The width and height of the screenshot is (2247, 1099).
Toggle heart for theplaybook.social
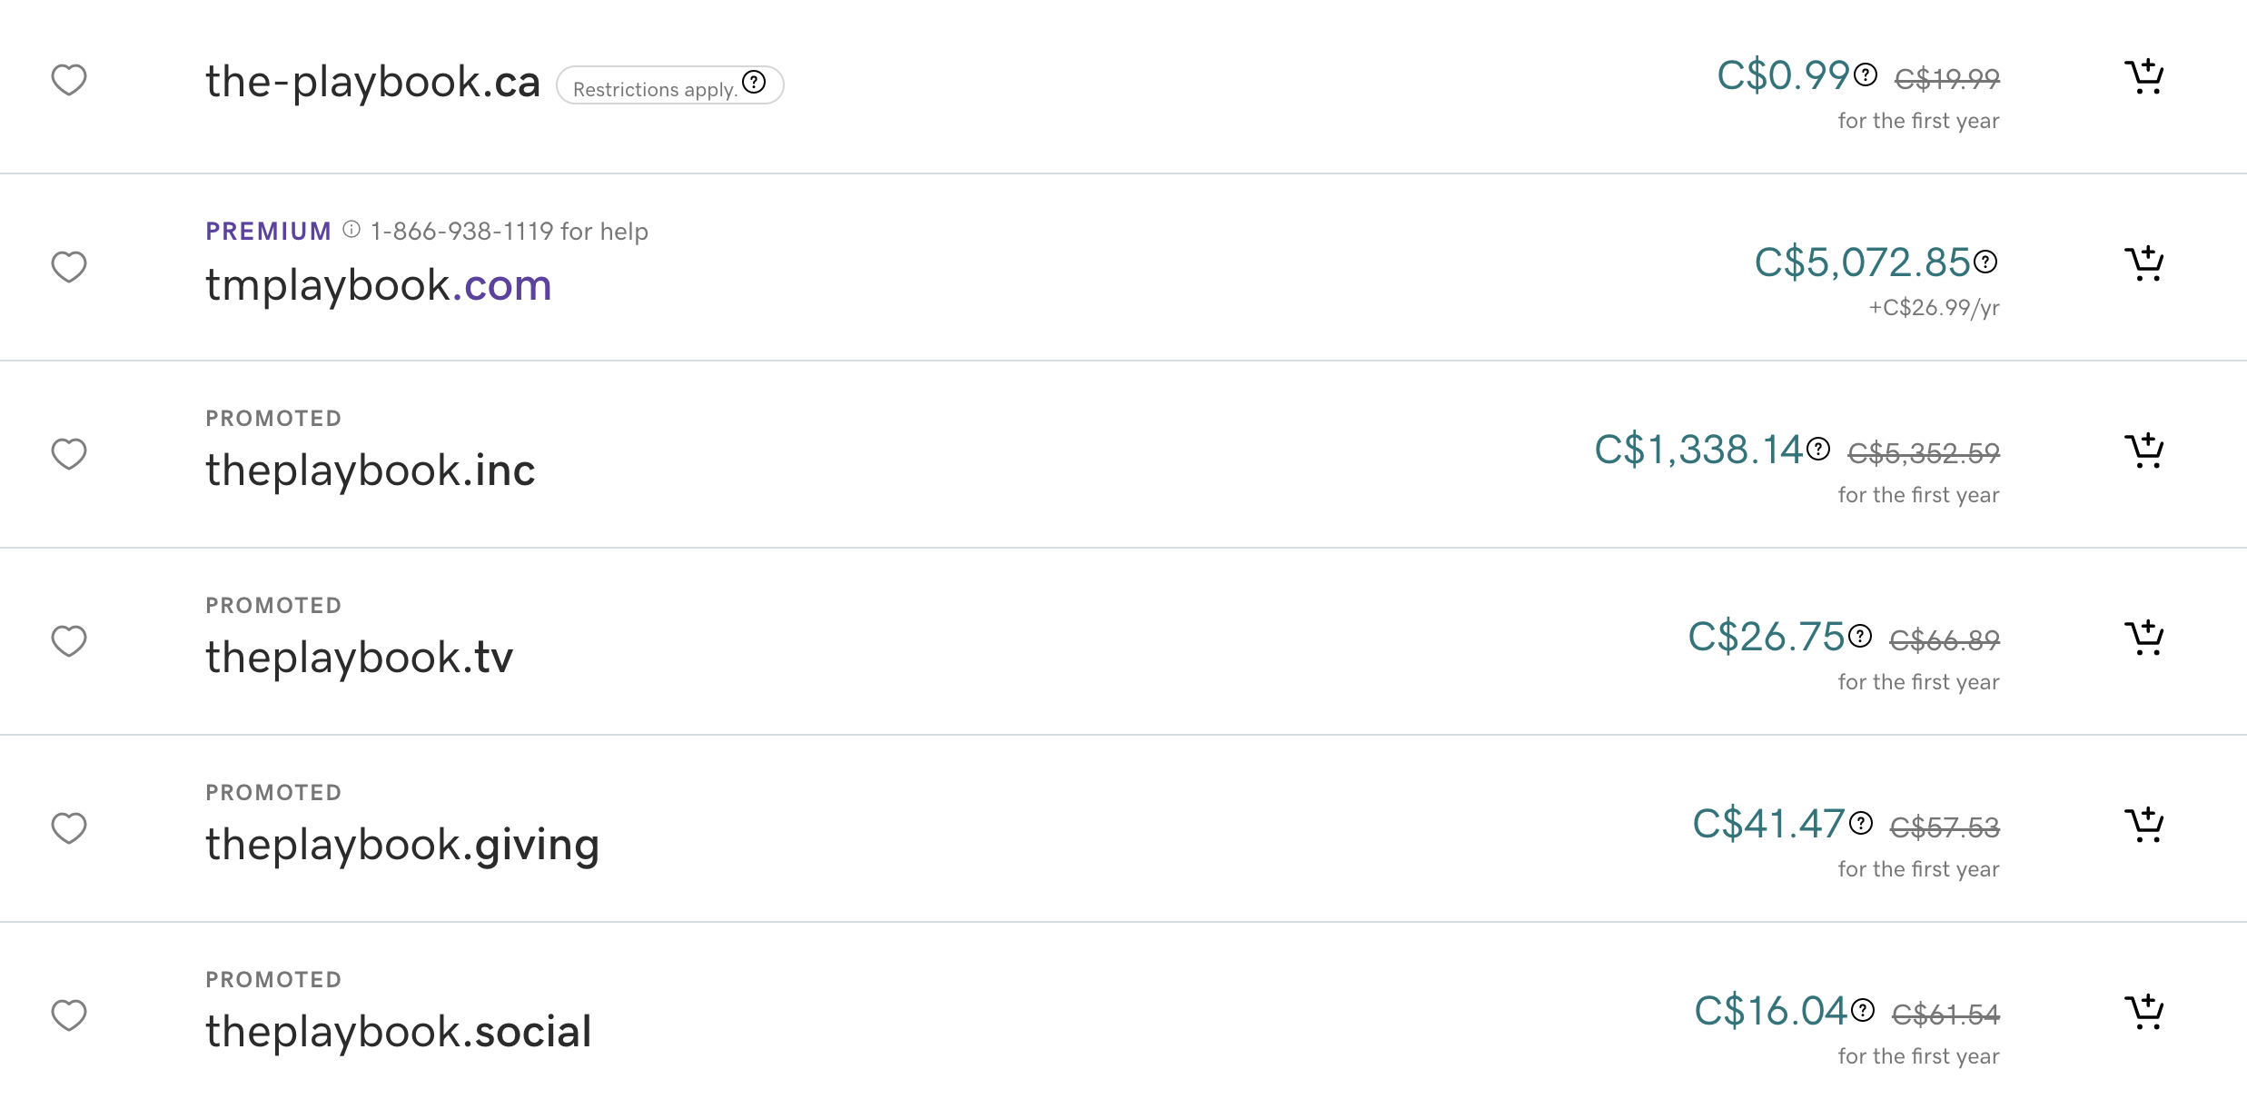tap(69, 1015)
